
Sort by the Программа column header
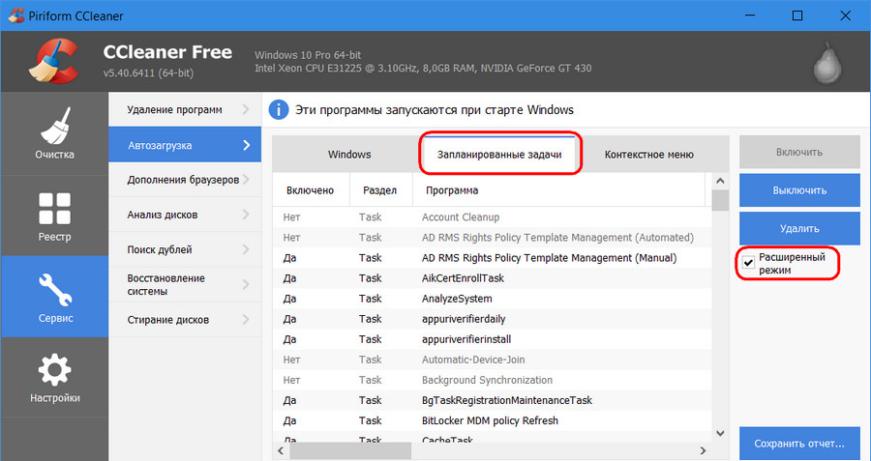coord(558,190)
